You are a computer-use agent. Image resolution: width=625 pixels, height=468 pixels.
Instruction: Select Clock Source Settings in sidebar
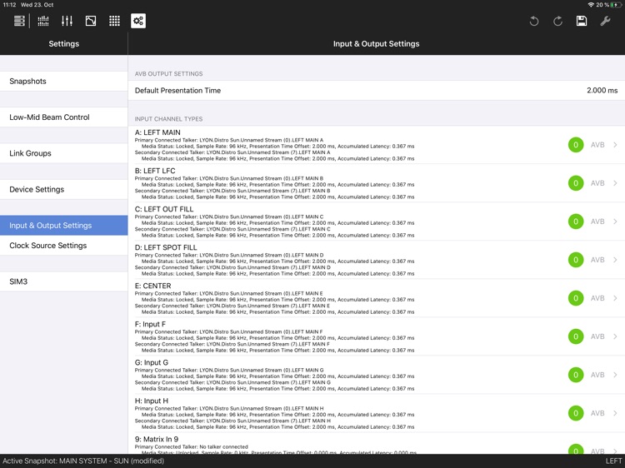pos(64,246)
